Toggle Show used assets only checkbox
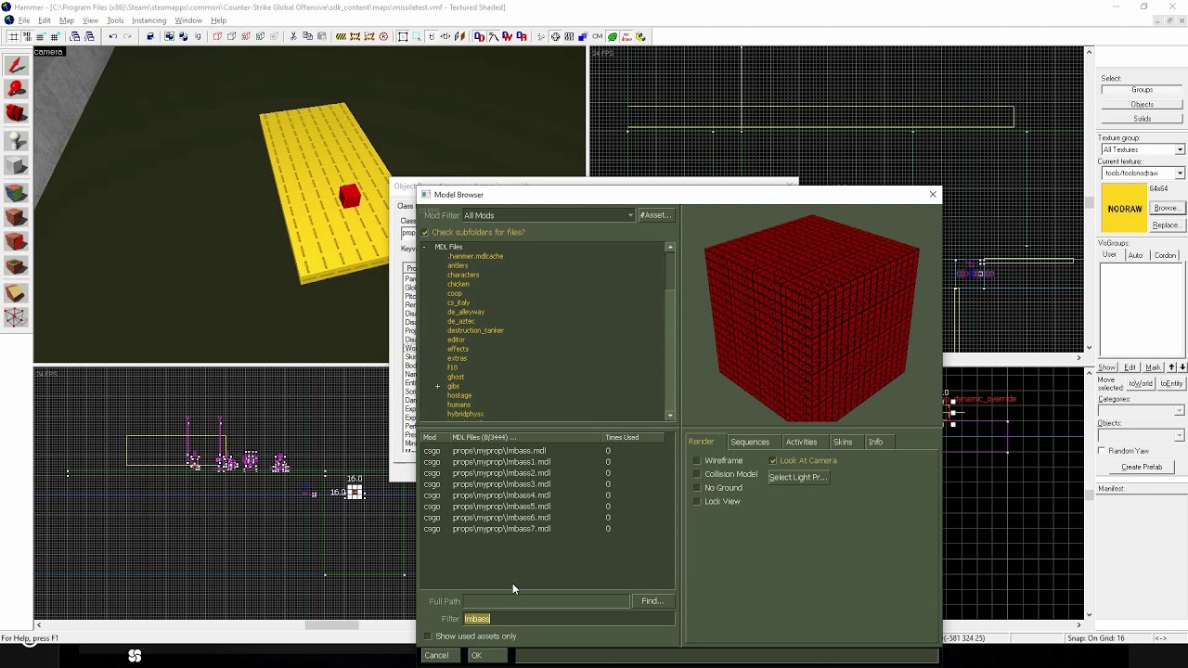Screen dimensions: 1188x668 428,636
